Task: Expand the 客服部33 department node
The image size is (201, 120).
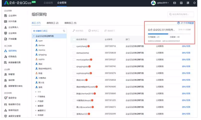Action: coord(36,110)
